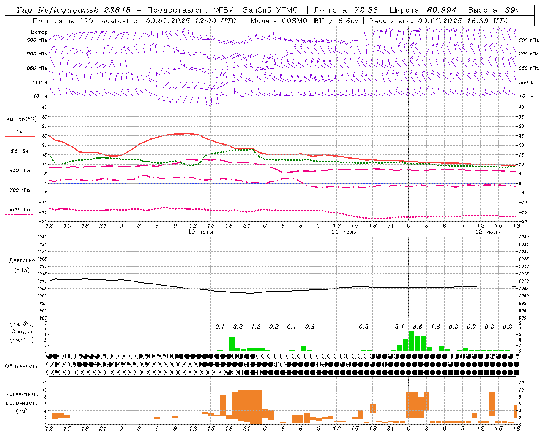The image size is (541, 432).
Task: Click the (мм/1ч.) precipitation unit label
Action: pyautogui.click(x=22, y=340)
